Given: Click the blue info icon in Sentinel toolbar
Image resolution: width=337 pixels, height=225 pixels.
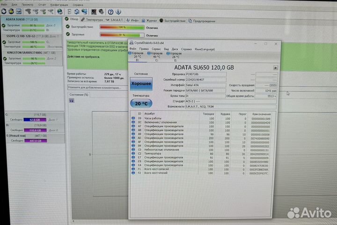Looking at the screenshot, I should pyautogui.click(x=118, y=12).
